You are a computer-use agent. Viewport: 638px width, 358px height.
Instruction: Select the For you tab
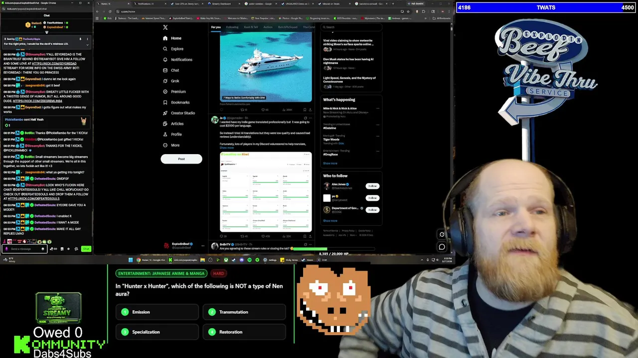(x=216, y=27)
